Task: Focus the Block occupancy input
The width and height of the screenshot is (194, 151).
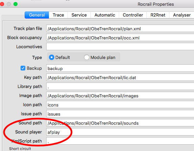Action: point(120,38)
